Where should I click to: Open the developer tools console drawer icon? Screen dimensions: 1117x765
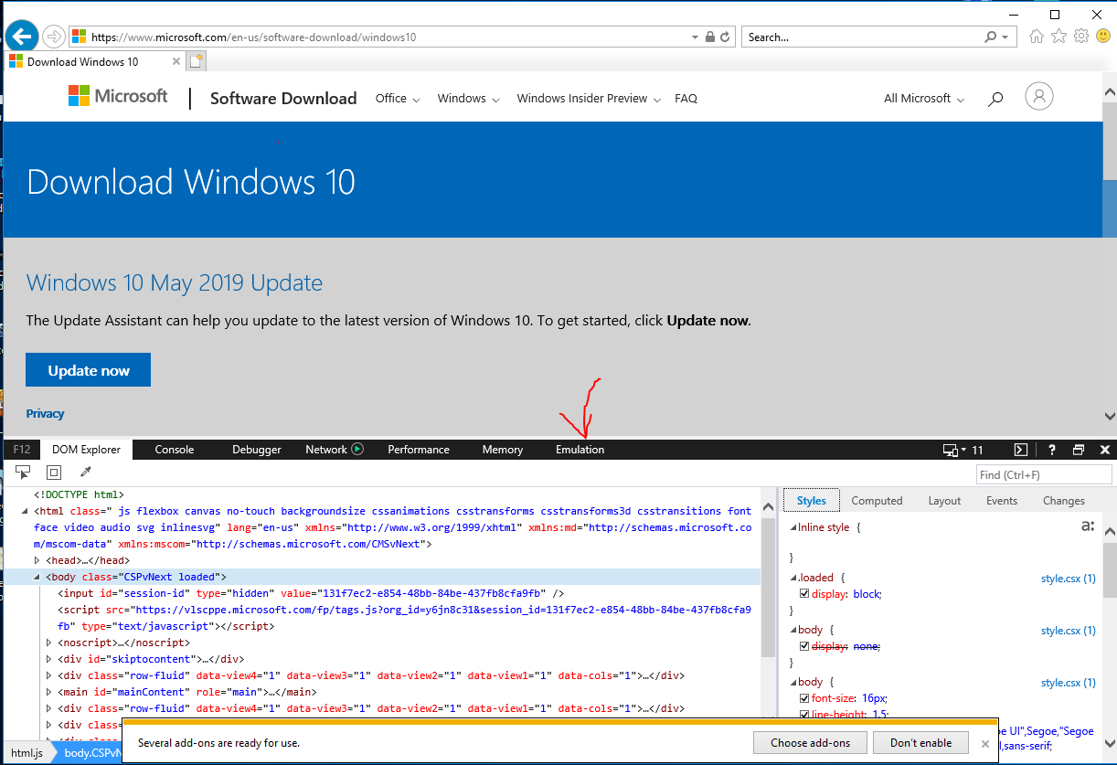click(x=1021, y=450)
